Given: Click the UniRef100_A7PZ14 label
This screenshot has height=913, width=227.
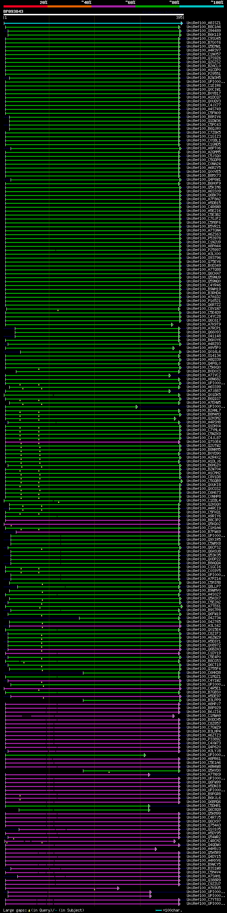Looking at the screenshot, I should coord(204,579).
